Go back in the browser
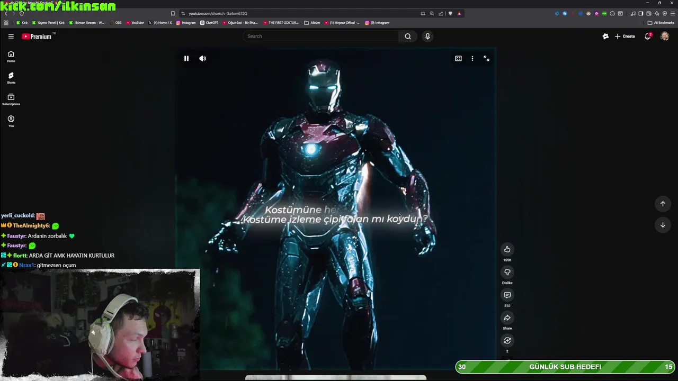This screenshot has height=381, width=678. click(6, 13)
